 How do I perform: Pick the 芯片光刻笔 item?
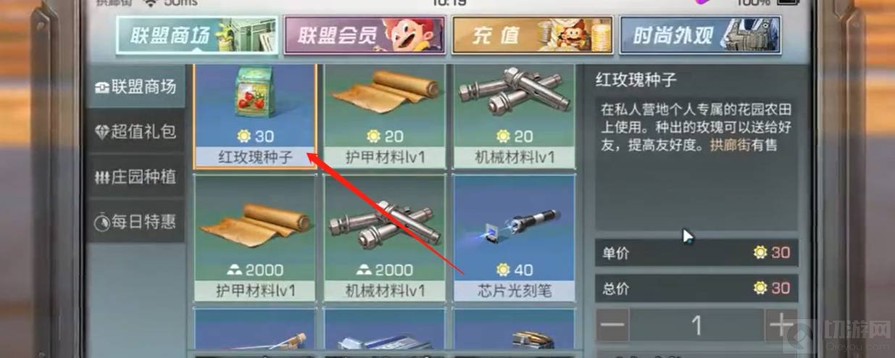(x=514, y=238)
